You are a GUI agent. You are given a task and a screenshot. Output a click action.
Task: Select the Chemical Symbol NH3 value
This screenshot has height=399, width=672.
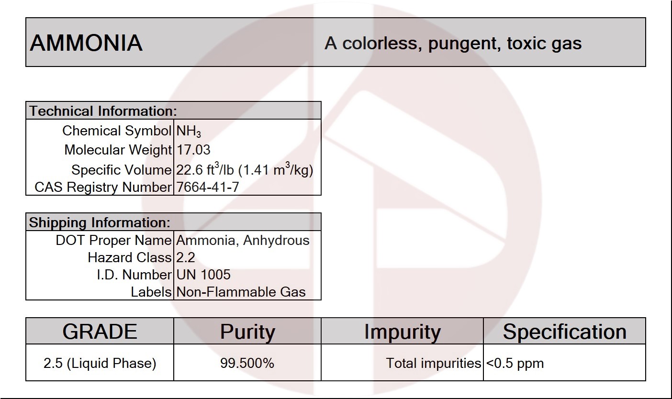point(189,131)
